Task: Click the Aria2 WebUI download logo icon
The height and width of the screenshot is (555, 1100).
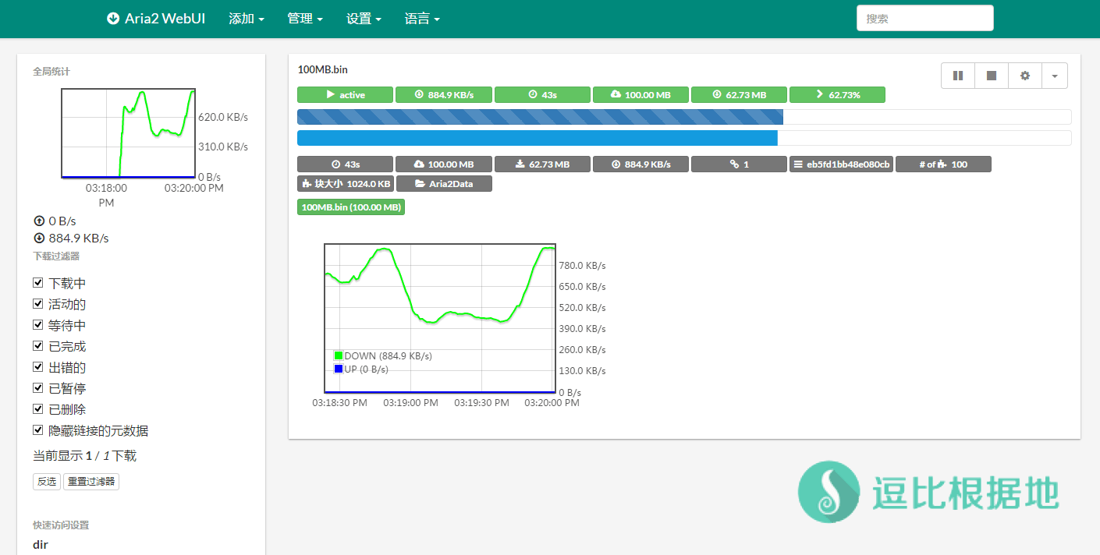Action: pyautogui.click(x=113, y=19)
